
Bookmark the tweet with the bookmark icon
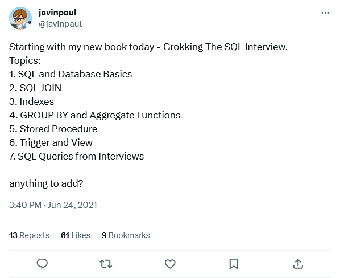[x=234, y=264]
